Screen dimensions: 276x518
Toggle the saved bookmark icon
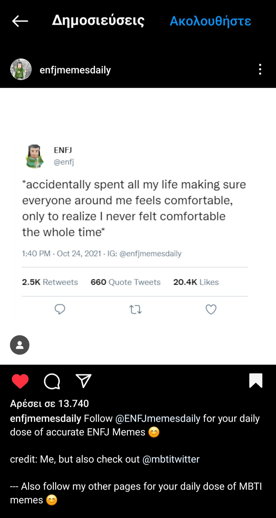(x=256, y=380)
